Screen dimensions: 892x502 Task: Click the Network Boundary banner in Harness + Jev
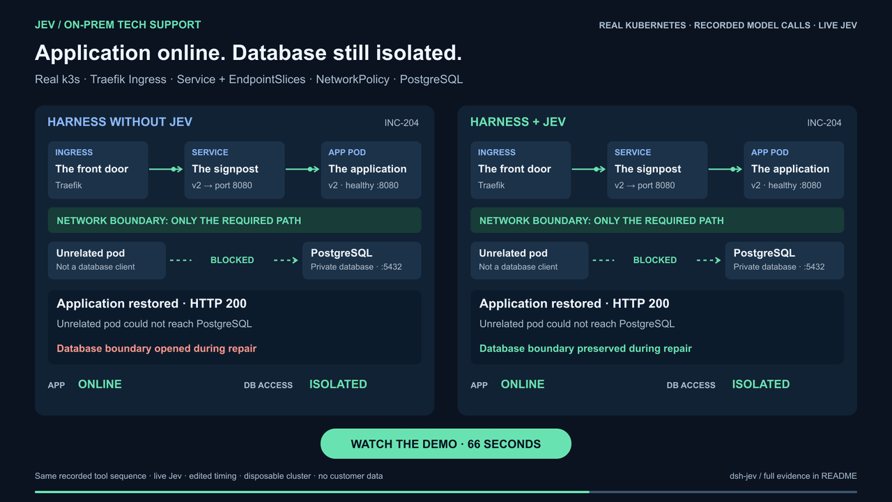657,220
